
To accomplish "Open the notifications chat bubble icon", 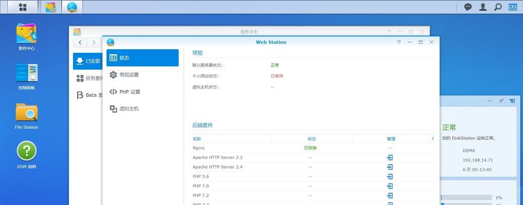I will [x=468, y=7].
